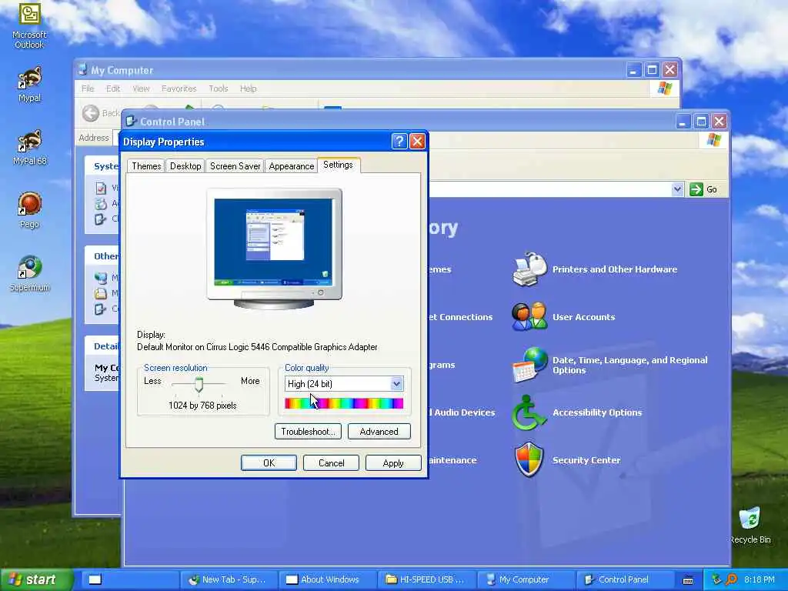The height and width of the screenshot is (591, 788).
Task: Click the color quality rainbow bar
Action: pyautogui.click(x=344, y=403)
